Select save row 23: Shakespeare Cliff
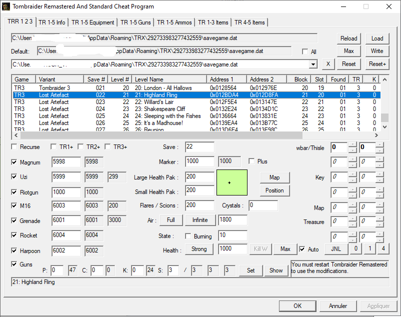 (196, 109)
